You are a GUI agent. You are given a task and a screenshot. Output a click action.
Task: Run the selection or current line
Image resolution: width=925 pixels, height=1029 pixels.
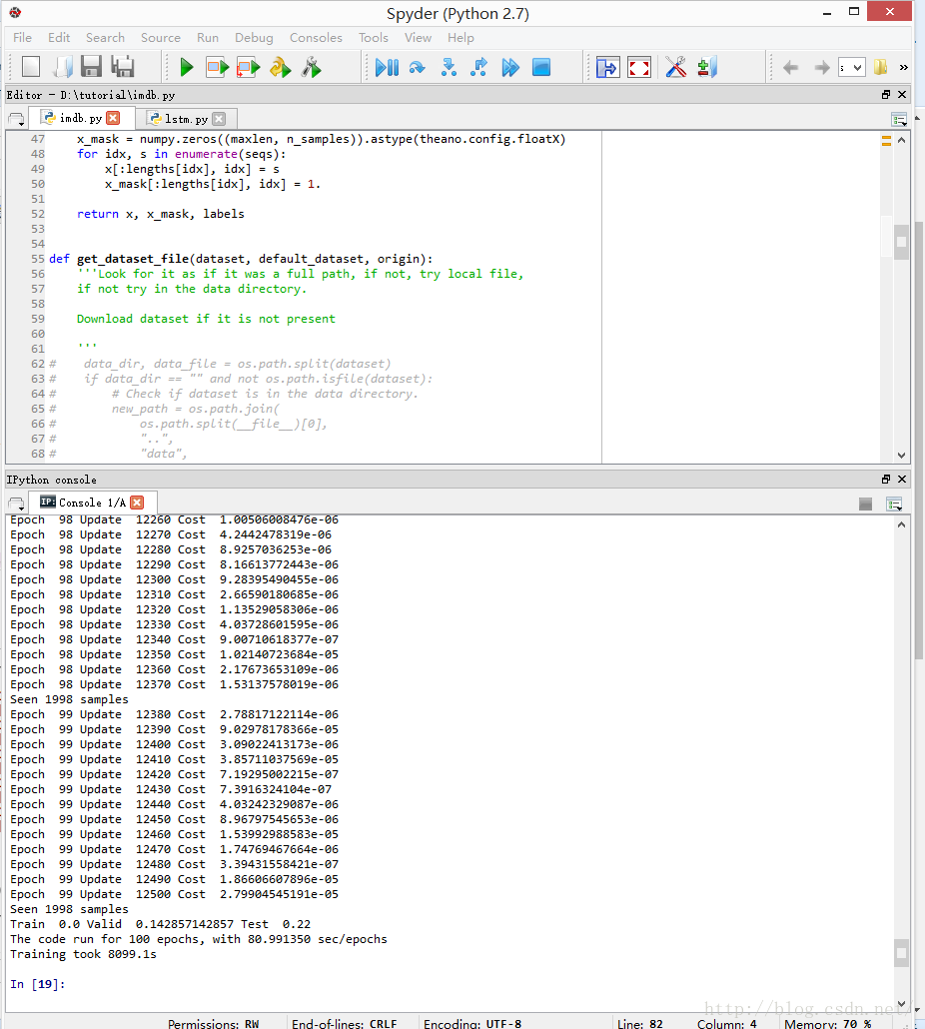tap(280, 67)
